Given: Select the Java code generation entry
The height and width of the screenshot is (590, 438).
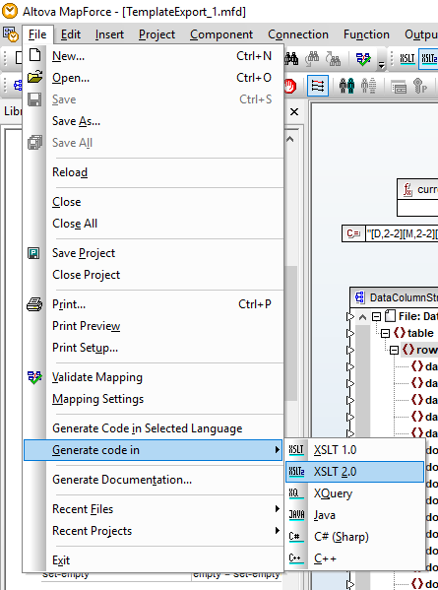Looking at the screenshot, I should [x=355, y=515].
